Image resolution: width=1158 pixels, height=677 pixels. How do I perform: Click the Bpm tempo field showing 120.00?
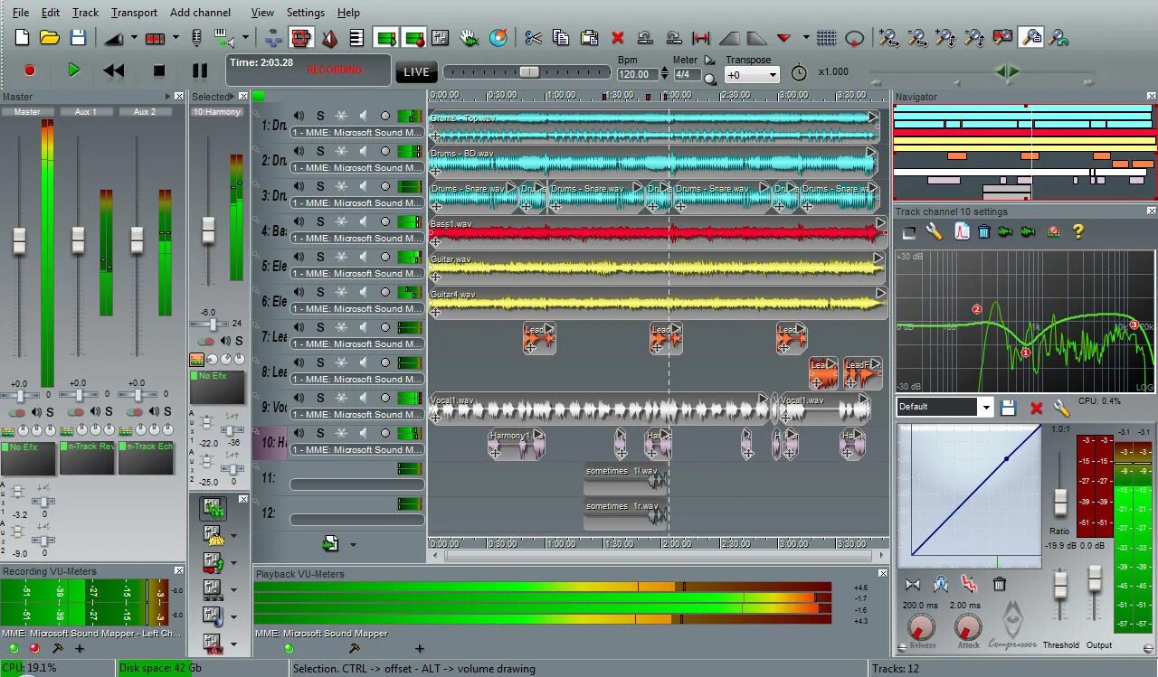(638, 75)
